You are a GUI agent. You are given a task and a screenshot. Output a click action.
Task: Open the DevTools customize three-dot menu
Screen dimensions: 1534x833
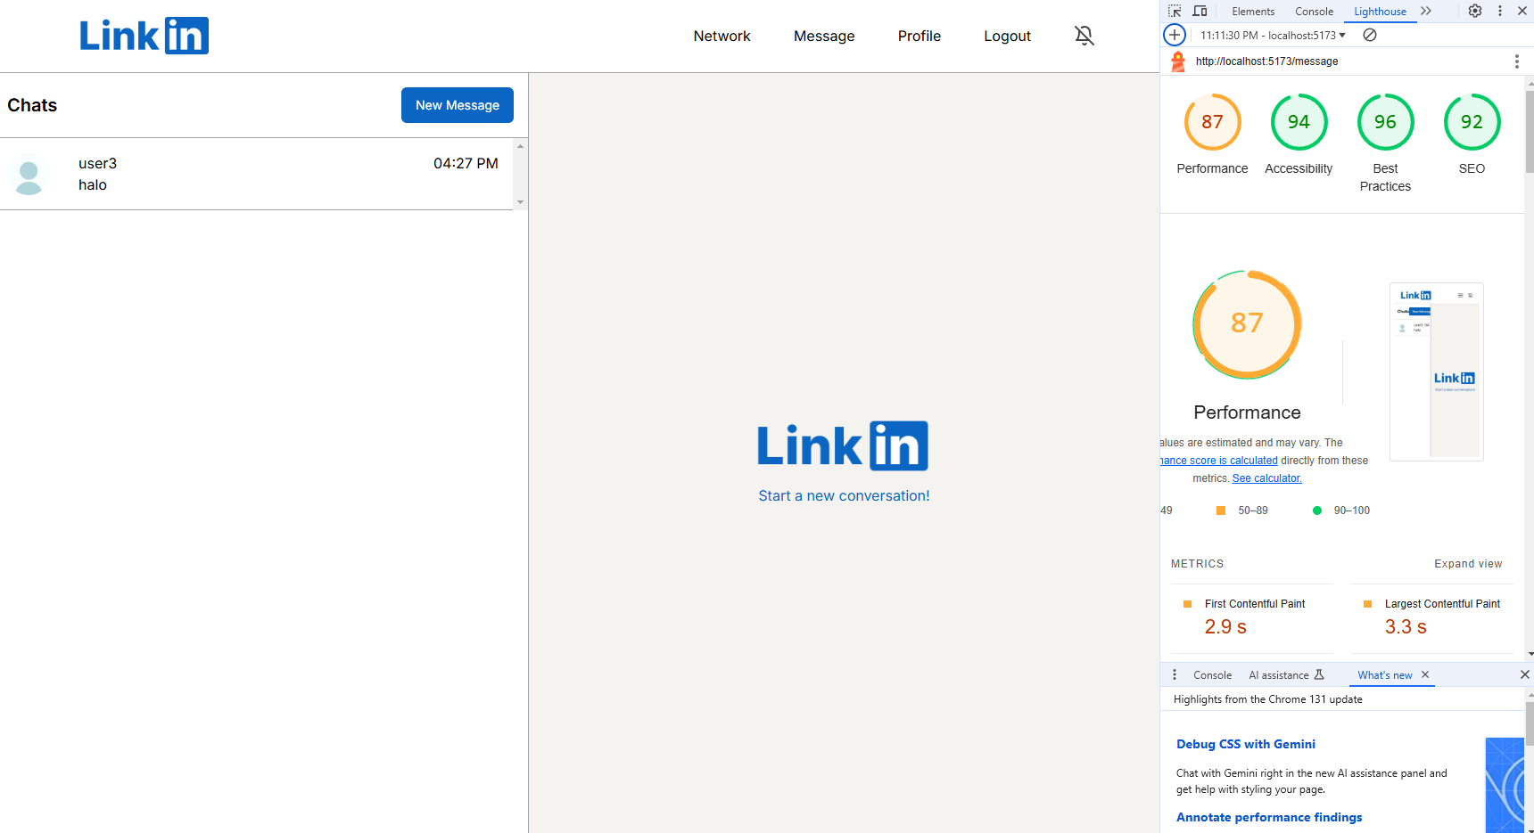pyautogui.click(x=1500, y=11)
